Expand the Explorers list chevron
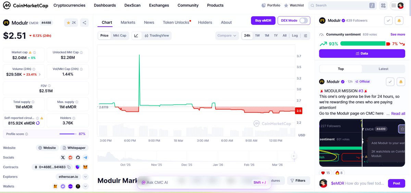This screenshot has height=193, width=411. 86,177
